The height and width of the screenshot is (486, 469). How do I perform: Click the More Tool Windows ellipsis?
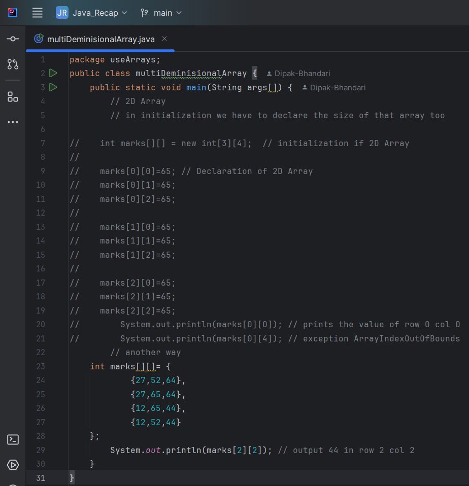[x=12, y=121]
